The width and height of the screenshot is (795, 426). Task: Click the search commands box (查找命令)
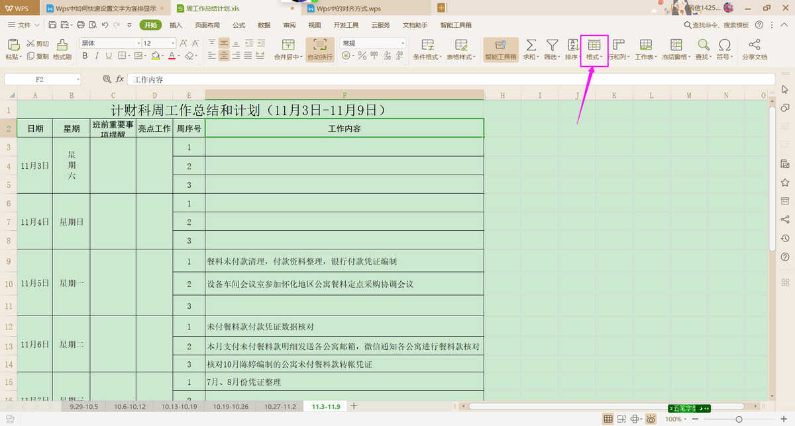click(715, 24)
